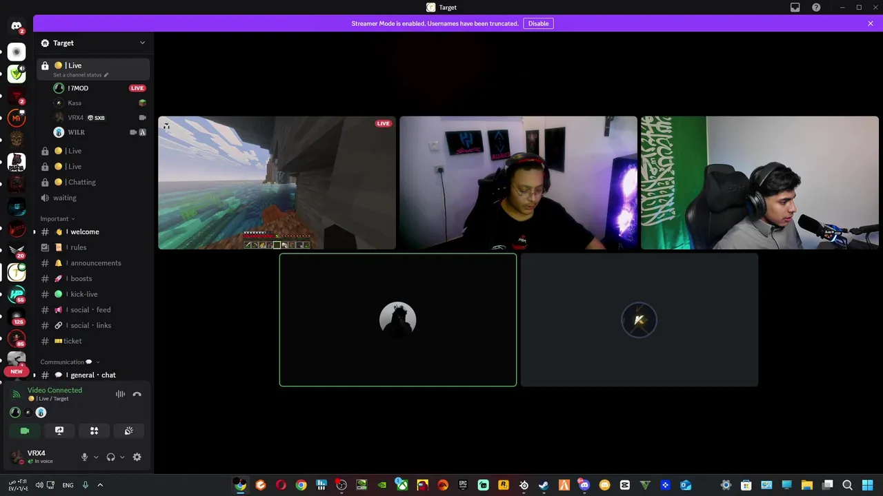Join the locked Chatting voice channel
Viewport: 883px width, 496px height.
pyautogui.click(x=93, y=182)
